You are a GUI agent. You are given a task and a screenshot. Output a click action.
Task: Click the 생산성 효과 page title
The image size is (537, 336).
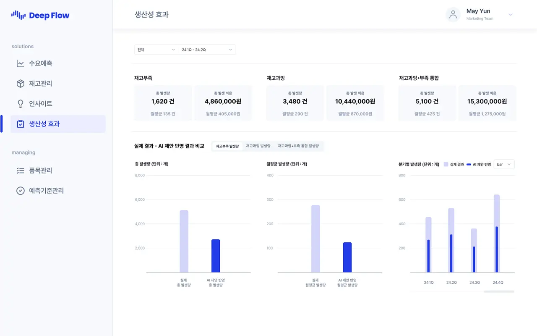coord(151,15)
